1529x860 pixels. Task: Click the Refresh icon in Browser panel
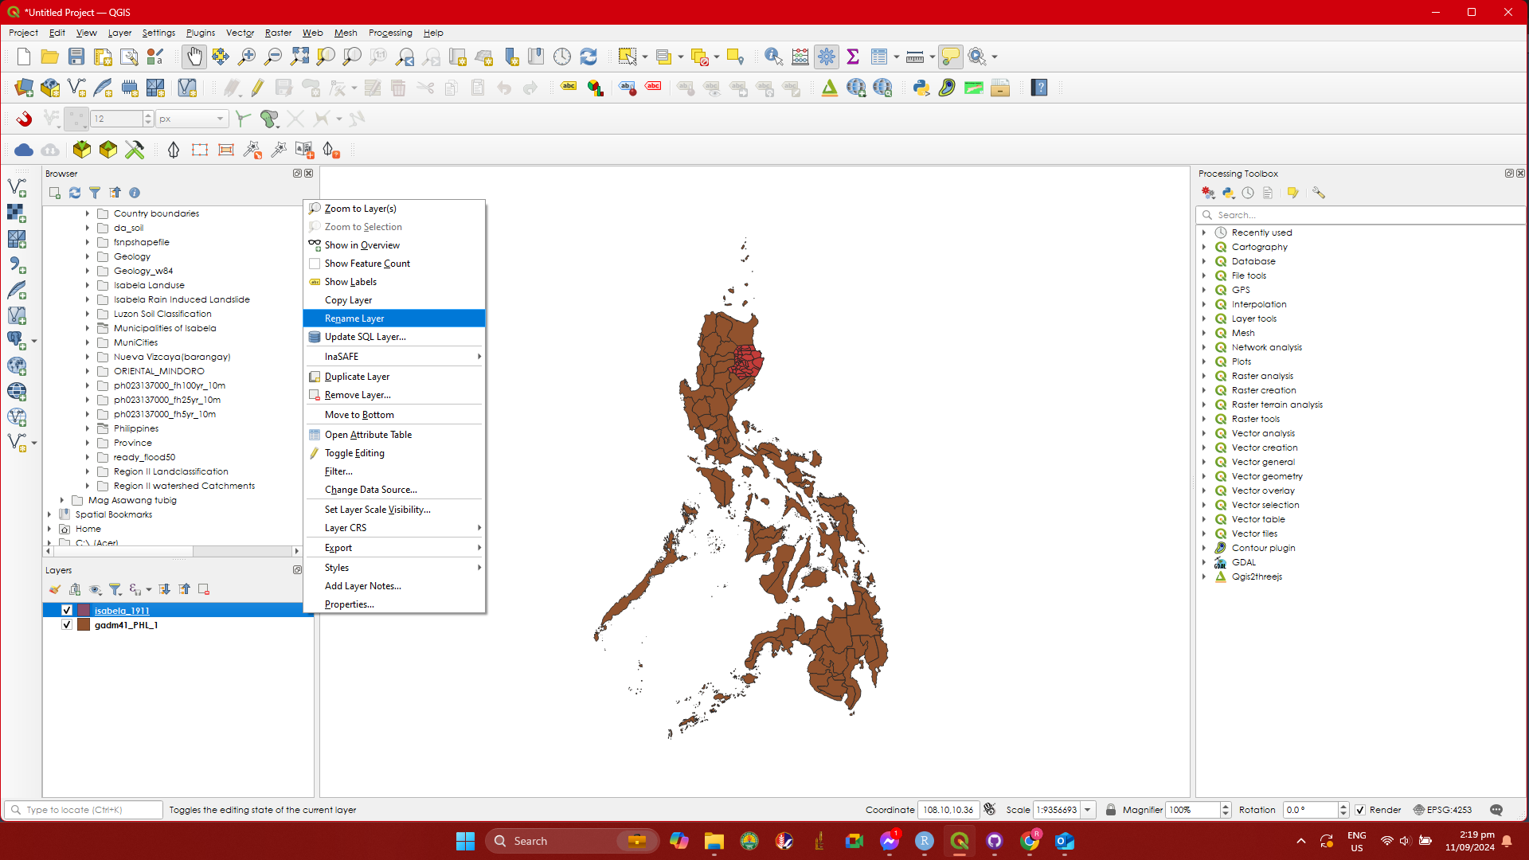tap(75, 193)
